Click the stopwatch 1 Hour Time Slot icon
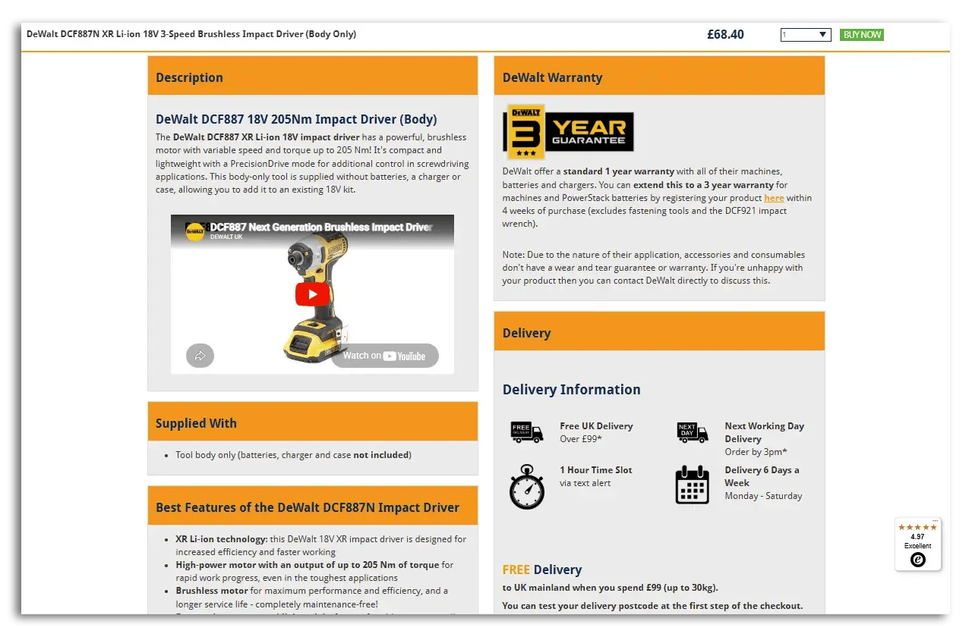This screenshot has height=637, width=972. 527,486
